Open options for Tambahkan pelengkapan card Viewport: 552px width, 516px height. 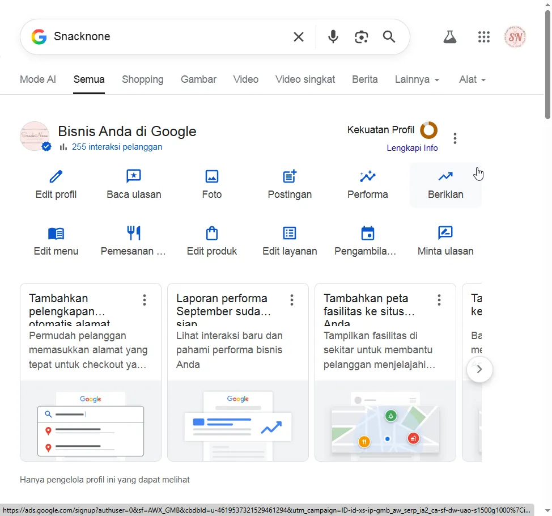pos(145,300)
